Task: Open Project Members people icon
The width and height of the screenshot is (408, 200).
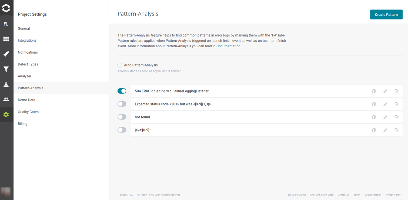Action: [x=6, y=99]
